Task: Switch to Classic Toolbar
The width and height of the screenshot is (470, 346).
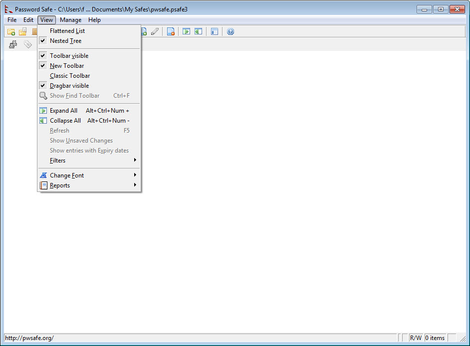Action: (x=89, y=76)
